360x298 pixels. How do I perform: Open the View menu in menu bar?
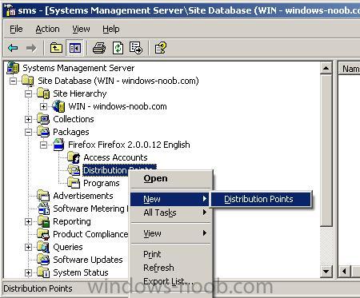tap(81, 29)
